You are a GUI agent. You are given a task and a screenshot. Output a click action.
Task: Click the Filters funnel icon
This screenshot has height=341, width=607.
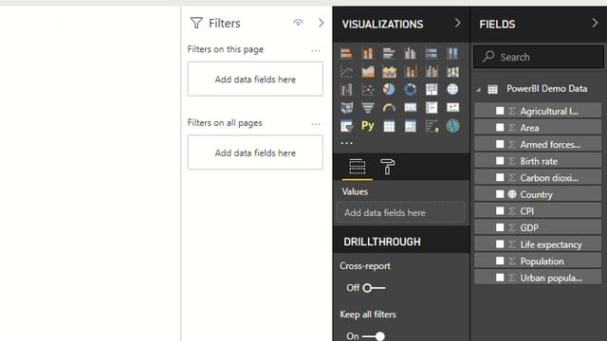(196, 23)
